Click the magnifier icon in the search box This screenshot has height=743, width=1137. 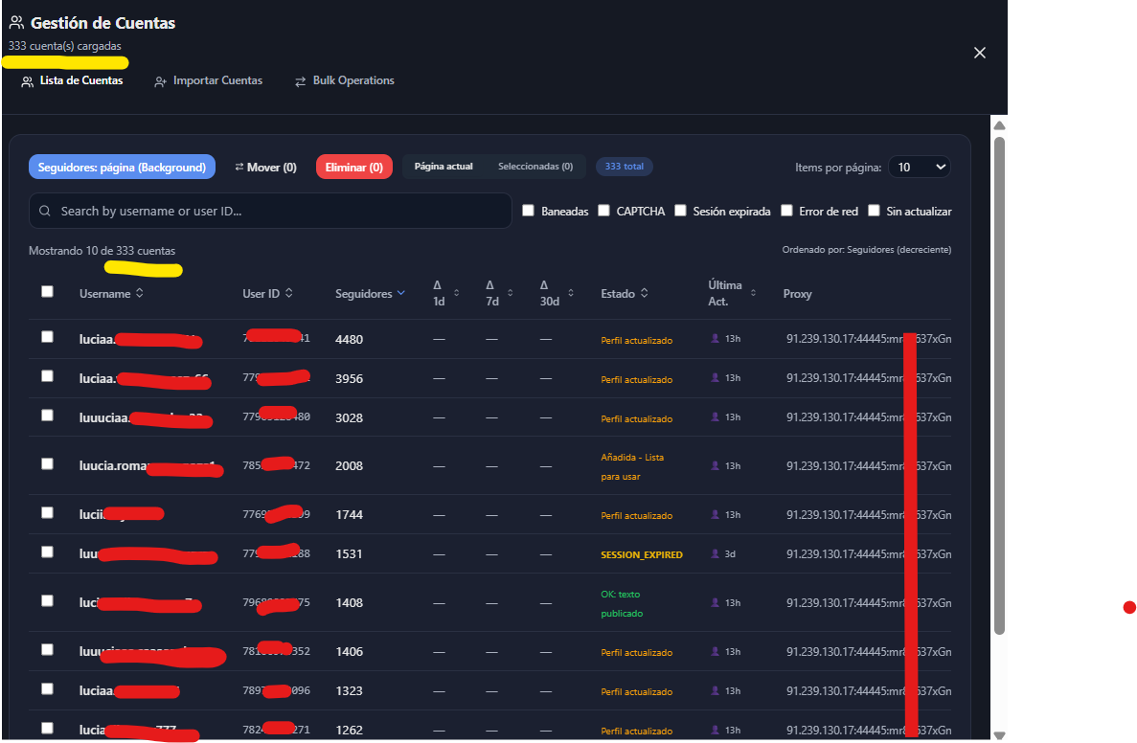tap(45, 211)
